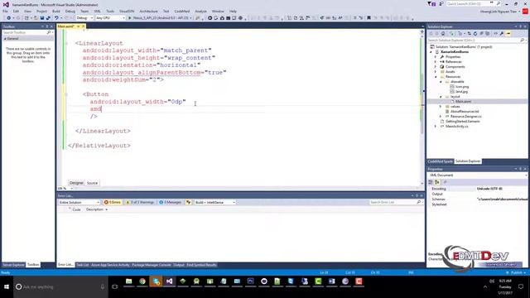
Task: Switch to the Designer tab
Action: coord(76,183)
